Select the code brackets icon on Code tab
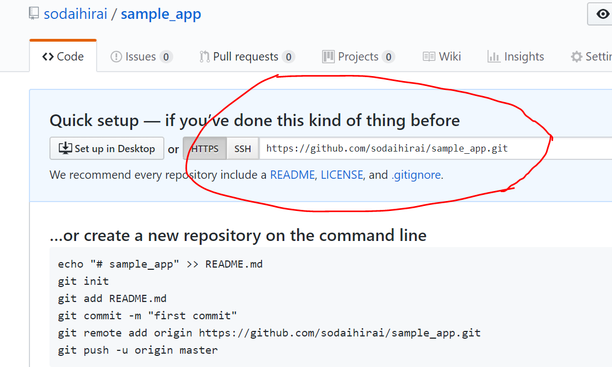Viewport: 612px width, 367px height. 47,56
